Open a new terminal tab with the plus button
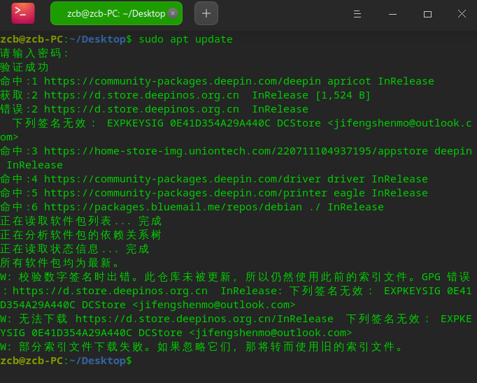Image resolution: width=477 pixels, height=383 pixels. point(206,13)
